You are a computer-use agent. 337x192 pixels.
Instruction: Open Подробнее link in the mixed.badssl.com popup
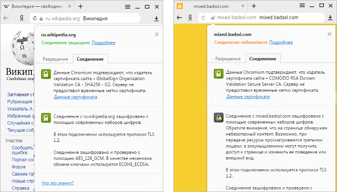click(x=281, y=42)
